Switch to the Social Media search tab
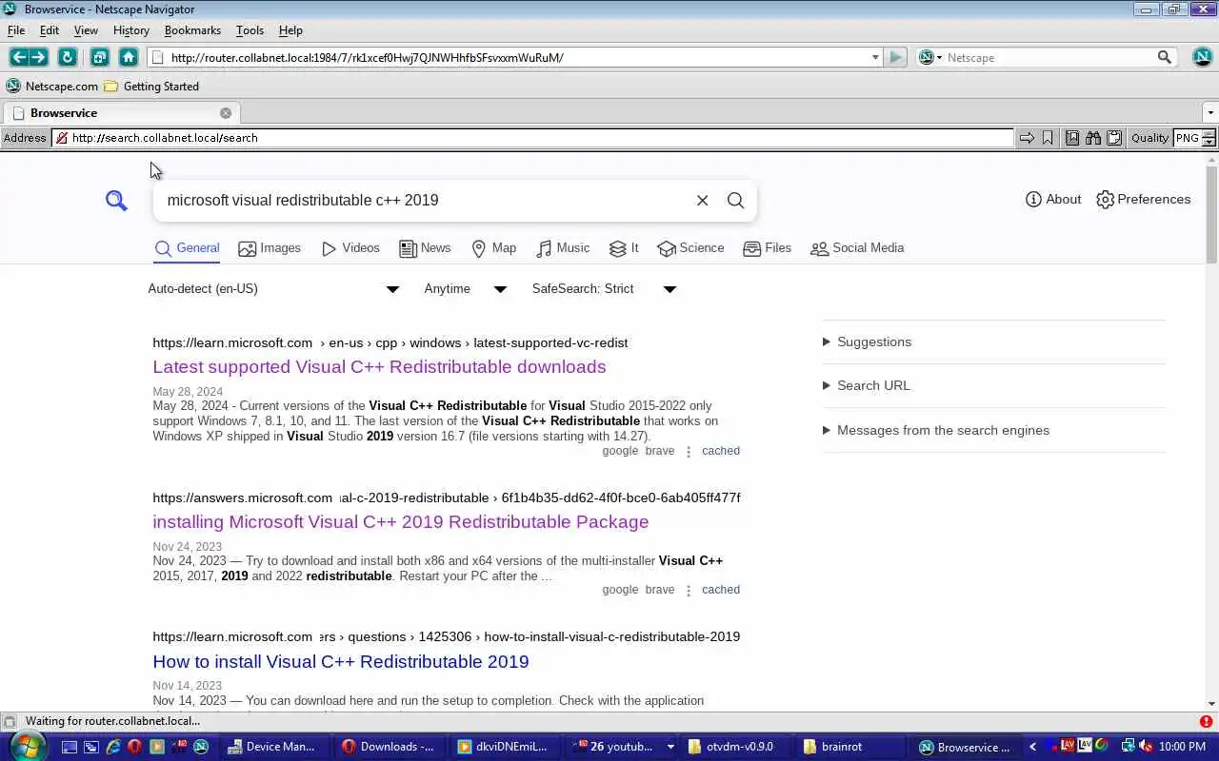This screenshot has width=1219, height=761. coord(857,248)
